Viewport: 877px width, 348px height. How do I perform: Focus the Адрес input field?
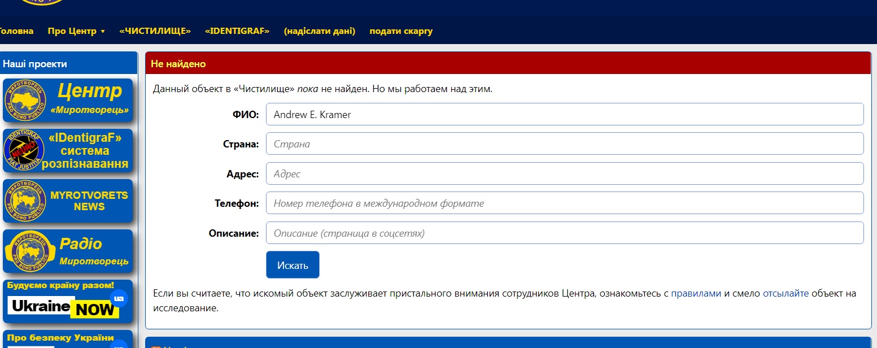coord(565,173)
